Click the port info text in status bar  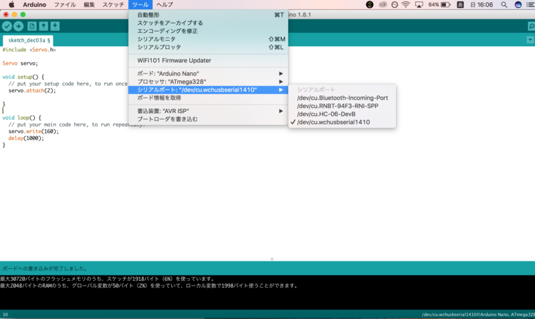pyautogui.click(x=478, y=314)
